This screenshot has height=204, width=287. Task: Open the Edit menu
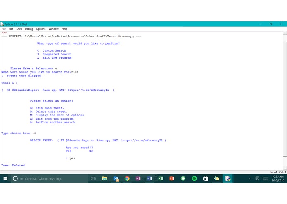click(x=11, y=29)
